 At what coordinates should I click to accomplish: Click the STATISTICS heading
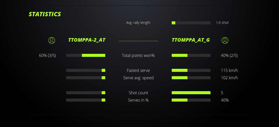[x=45, y=14]
